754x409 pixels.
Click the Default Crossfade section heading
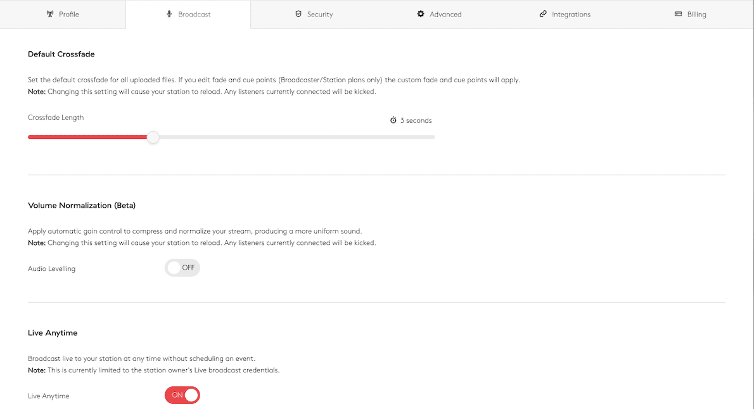point(61,54)
